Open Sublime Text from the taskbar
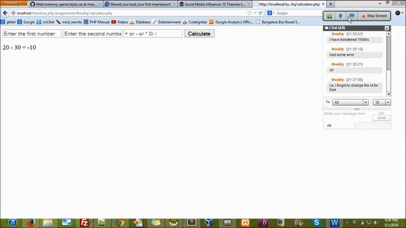406x228 pixels. [x=192, y=222]
